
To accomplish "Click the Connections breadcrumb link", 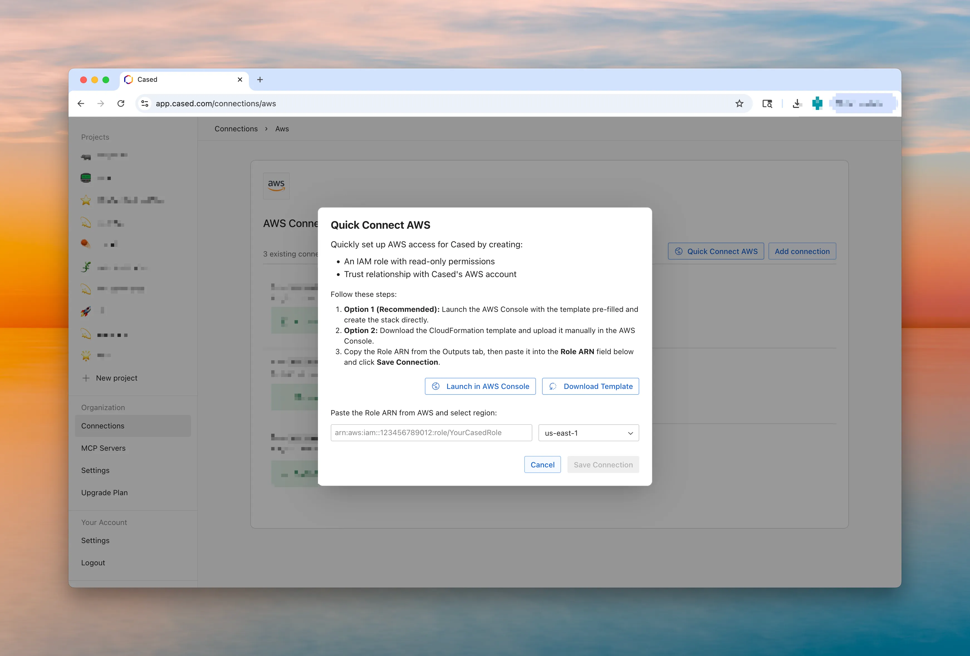I will pyautogui.click(x=236, y=129).
